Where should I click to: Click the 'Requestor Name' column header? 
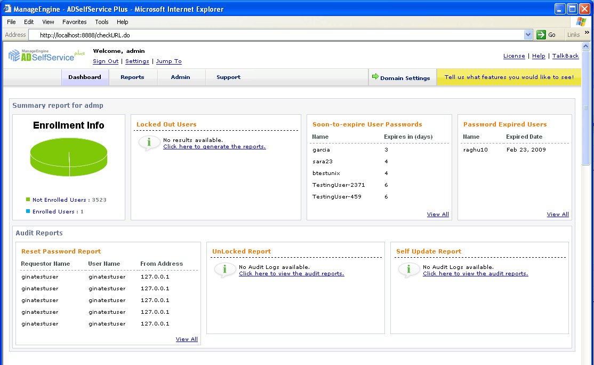[x=45, y=264]
